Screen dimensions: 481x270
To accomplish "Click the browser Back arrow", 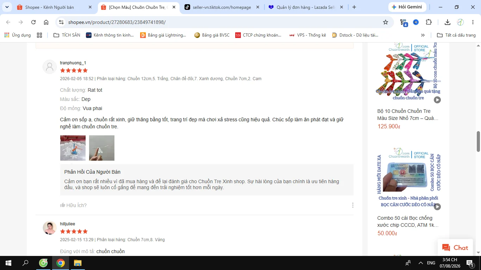I will pos(8,22).
